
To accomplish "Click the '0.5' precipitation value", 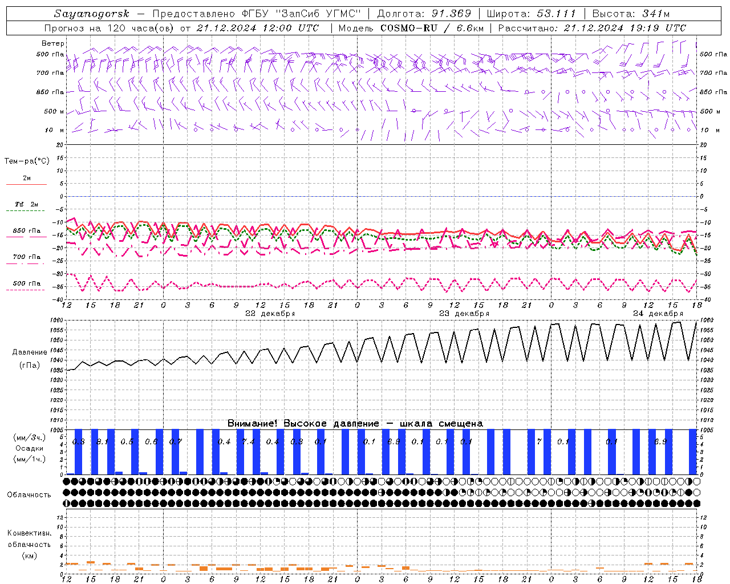I will point(127,442).
